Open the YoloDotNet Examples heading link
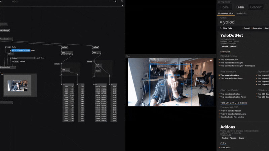This screenshot has height=151, width=269. tap(225, 52)
